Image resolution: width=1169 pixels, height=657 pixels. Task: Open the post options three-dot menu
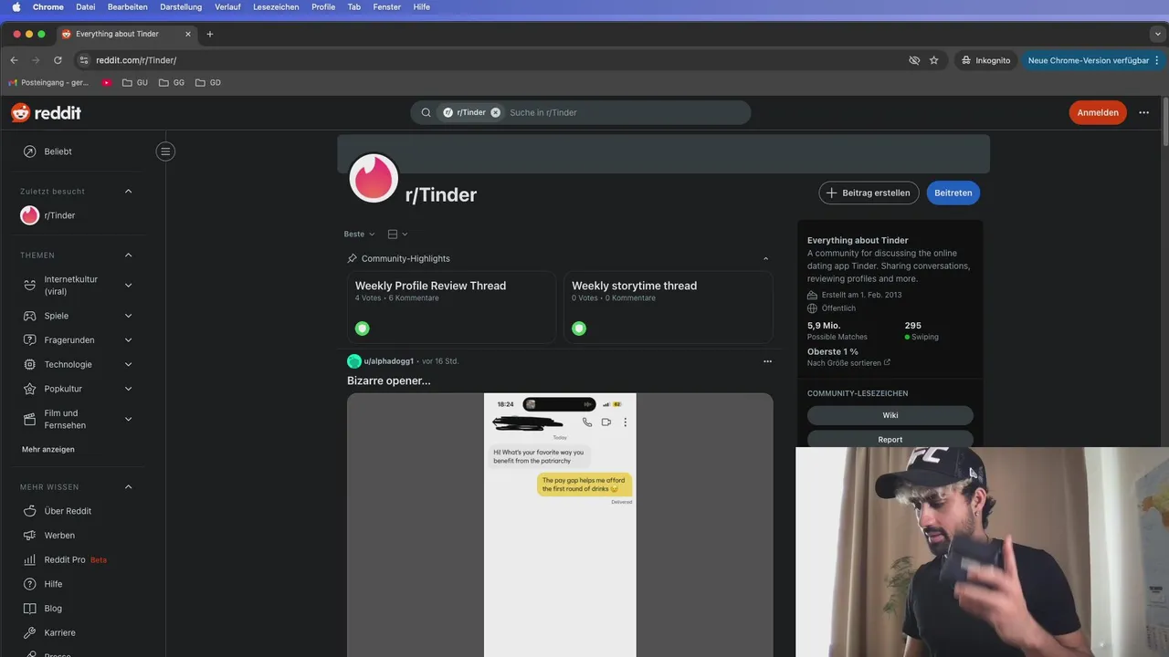[x=767, y=361]
